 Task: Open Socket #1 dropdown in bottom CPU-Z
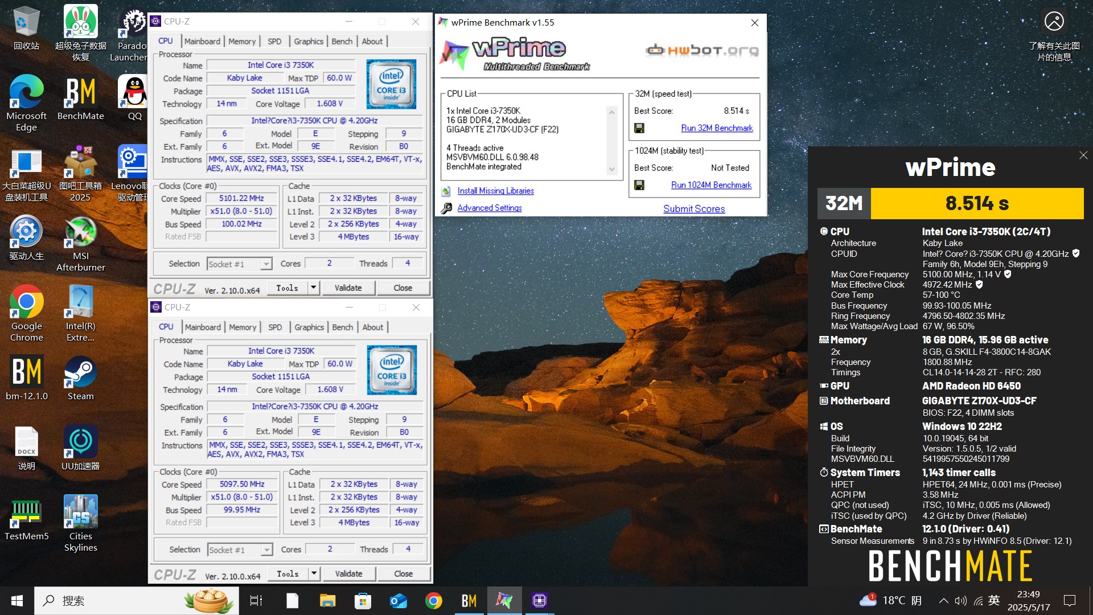pyautogui.click(x=240, y=550)
